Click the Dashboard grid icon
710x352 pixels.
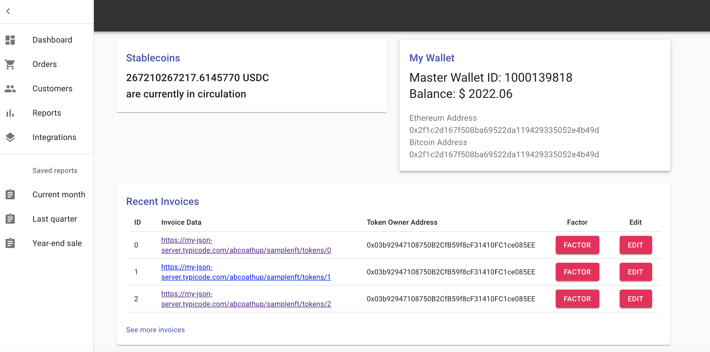coord(10,40)
